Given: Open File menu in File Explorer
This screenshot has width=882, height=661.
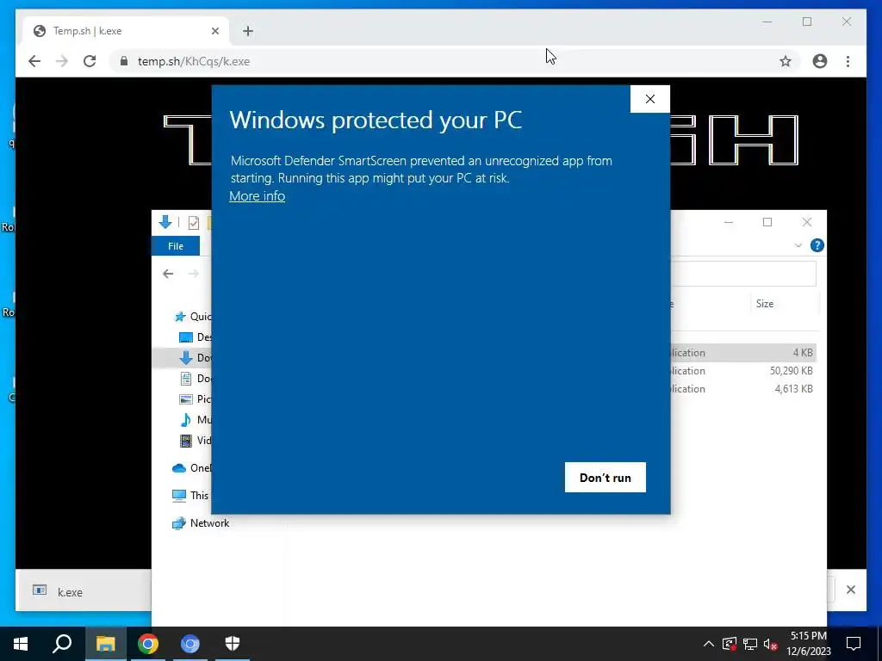Looking at the screenshot, I should [176, 246].
